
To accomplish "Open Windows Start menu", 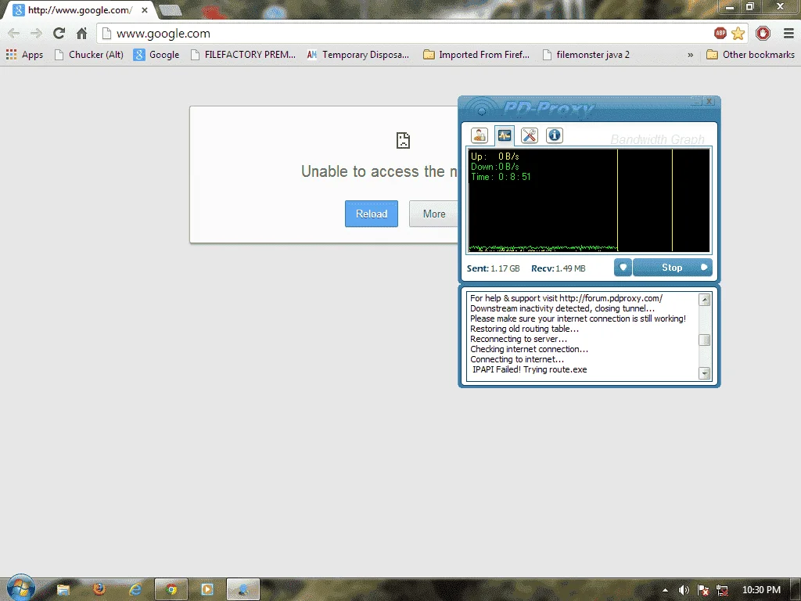I will (21, 588).
